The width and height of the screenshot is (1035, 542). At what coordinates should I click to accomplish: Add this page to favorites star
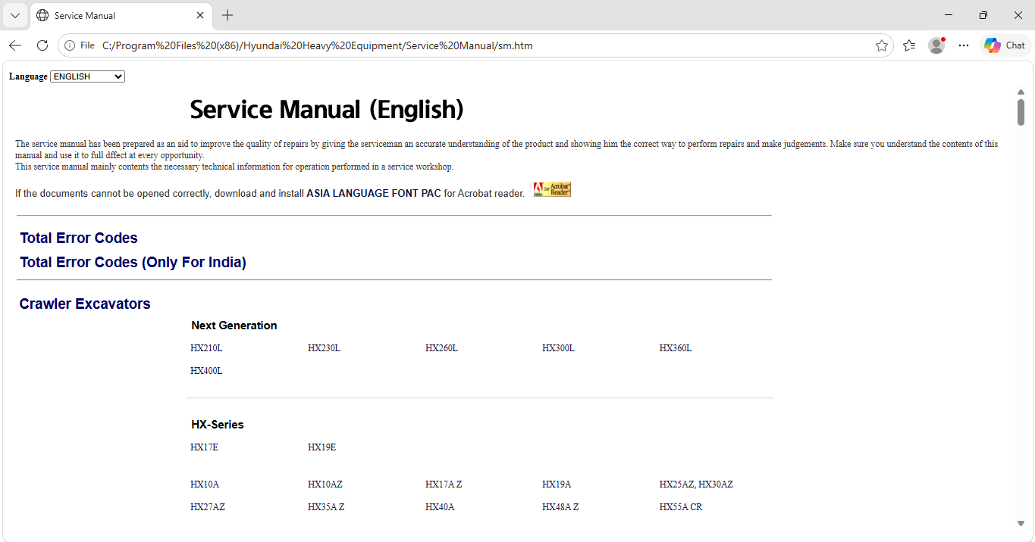(x=881, y=45)
